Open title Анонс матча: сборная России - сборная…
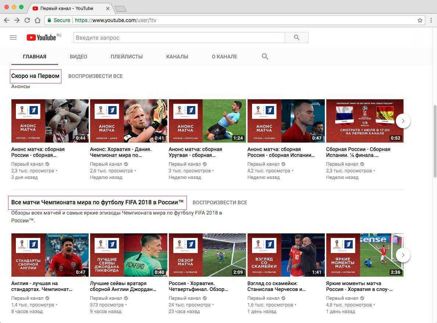This screenshot has height=323, width=437. (38, 152)
